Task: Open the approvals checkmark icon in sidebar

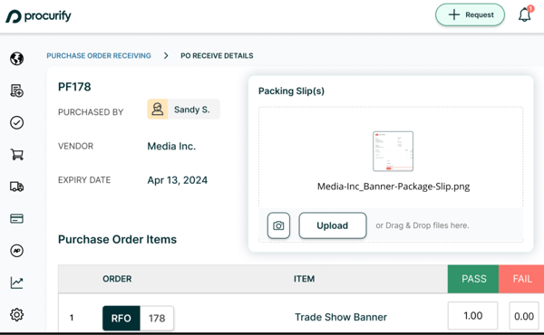Action: (16, 122)
